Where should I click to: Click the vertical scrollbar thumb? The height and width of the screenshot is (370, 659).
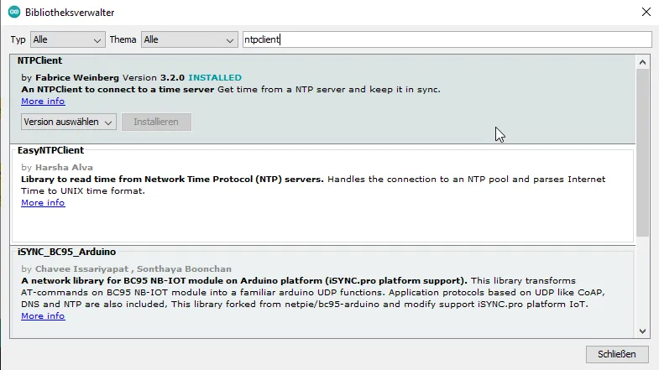[x=642, y=151]
